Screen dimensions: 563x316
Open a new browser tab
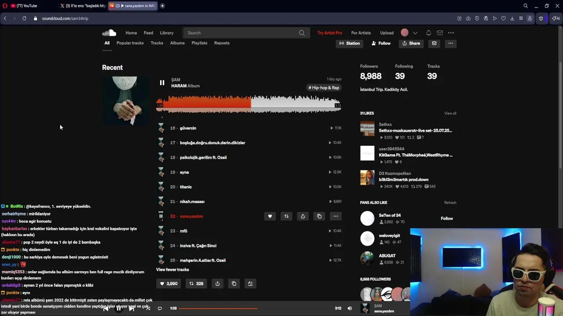pos(162,6)
